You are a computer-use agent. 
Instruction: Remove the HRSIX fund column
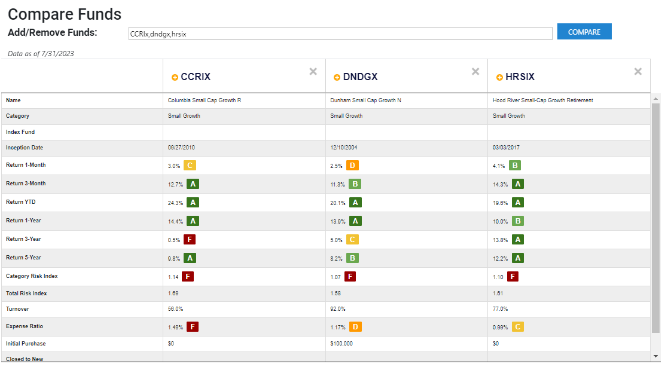pos(638,72)
